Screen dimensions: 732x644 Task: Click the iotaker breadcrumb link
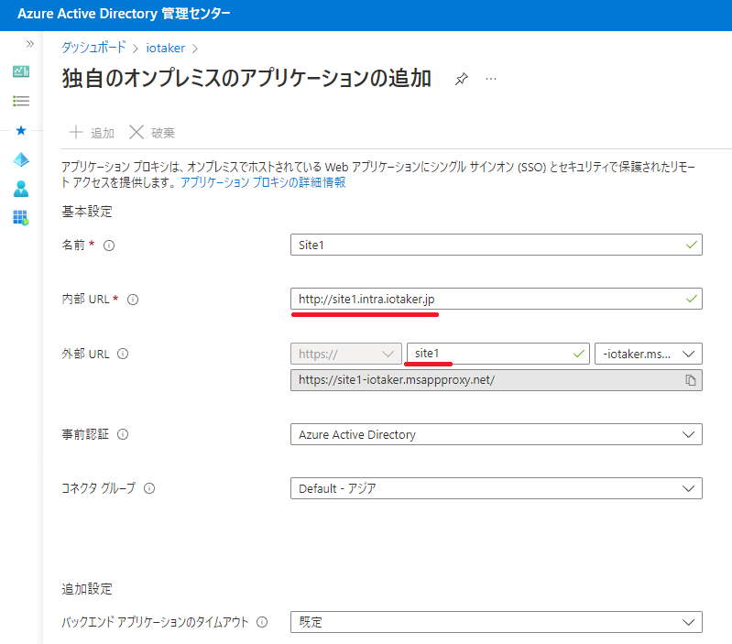tap(165, 48)
